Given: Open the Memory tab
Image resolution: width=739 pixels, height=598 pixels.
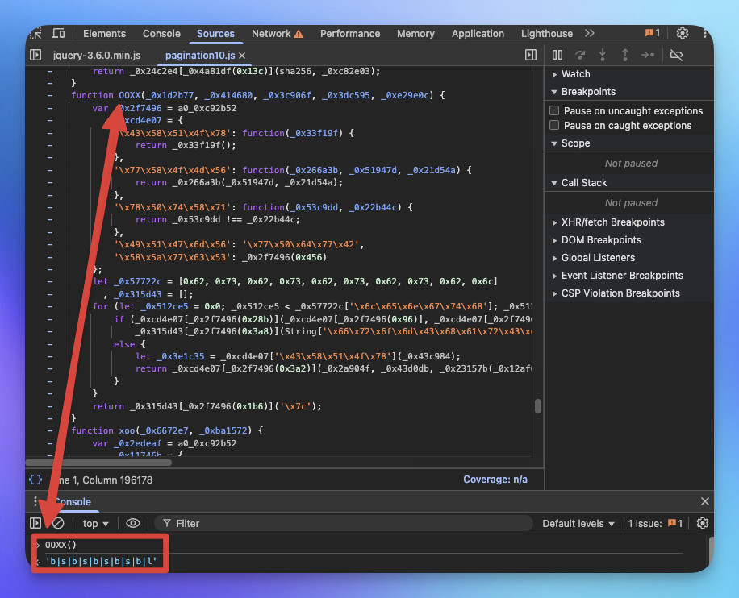Looking at the screenshot, I should click(x=415, y=33).
